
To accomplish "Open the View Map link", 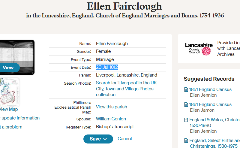I will [x=9, y=109].
